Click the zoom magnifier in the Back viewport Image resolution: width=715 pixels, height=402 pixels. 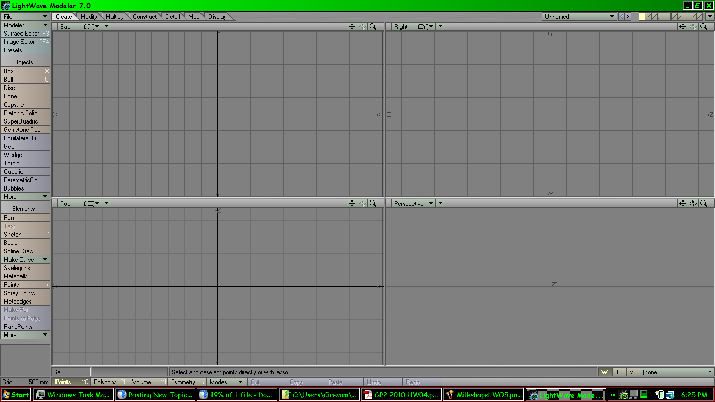tap(373, 27)
